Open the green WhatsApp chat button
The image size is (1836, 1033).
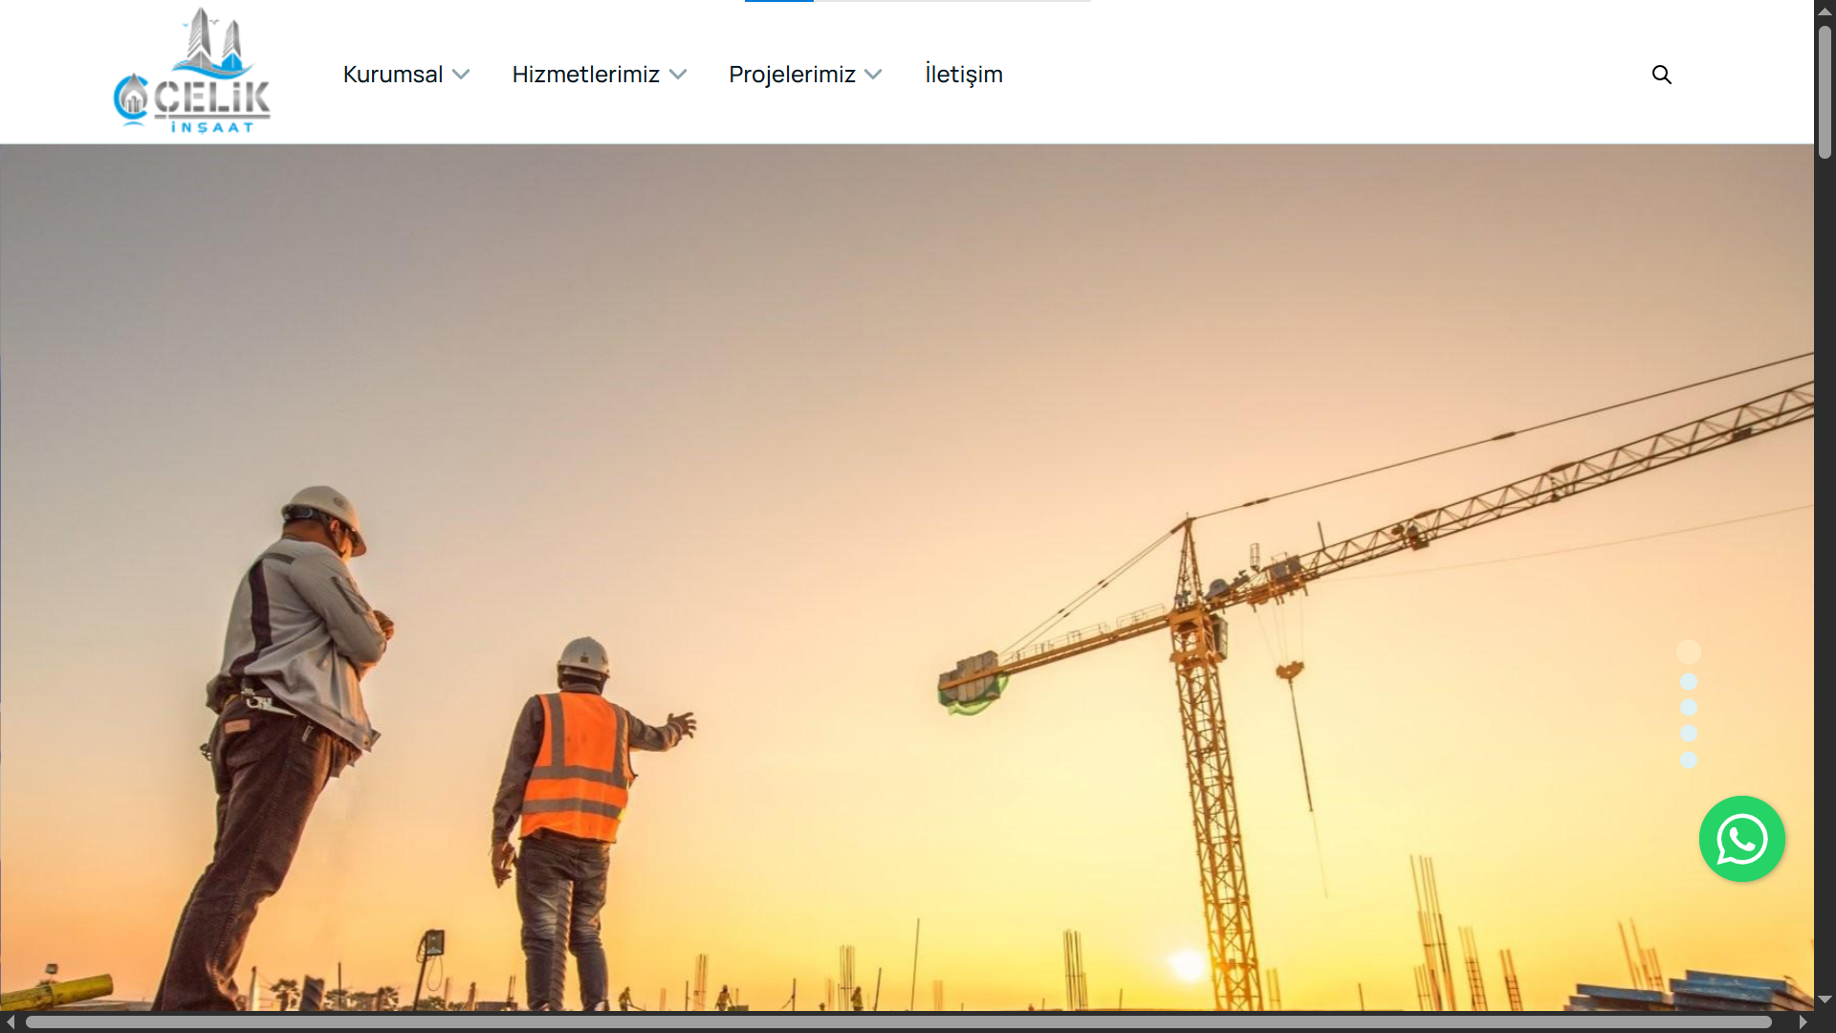pyautogui.click(x=1741, y=839)
